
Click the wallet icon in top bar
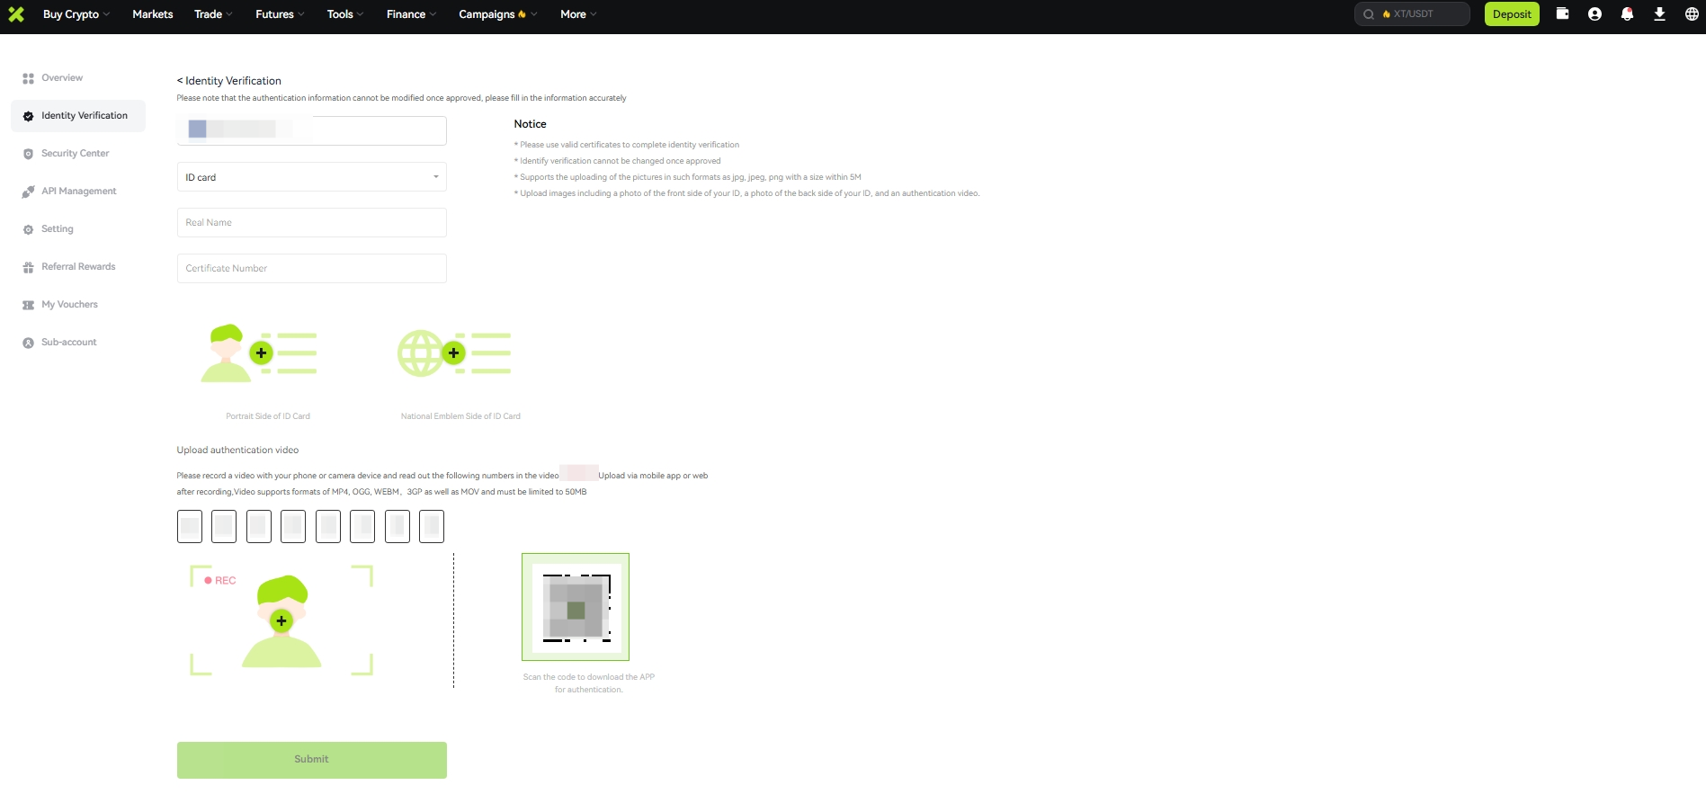coord(1562,13)
